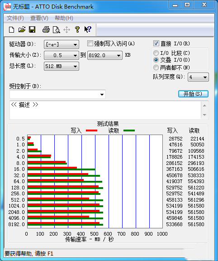Open the minimum transfer size 0.5 dropdown
Viewport: 218px width, 261px height.
tap(62, 55)
